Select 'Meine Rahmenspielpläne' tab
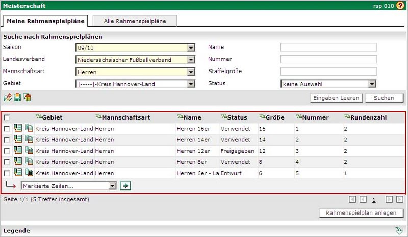408x237 pixels. coord(45,21)
